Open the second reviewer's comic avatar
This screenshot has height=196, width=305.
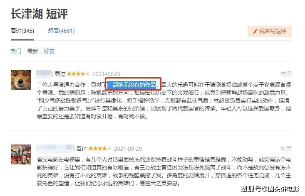tap(21, 154)
